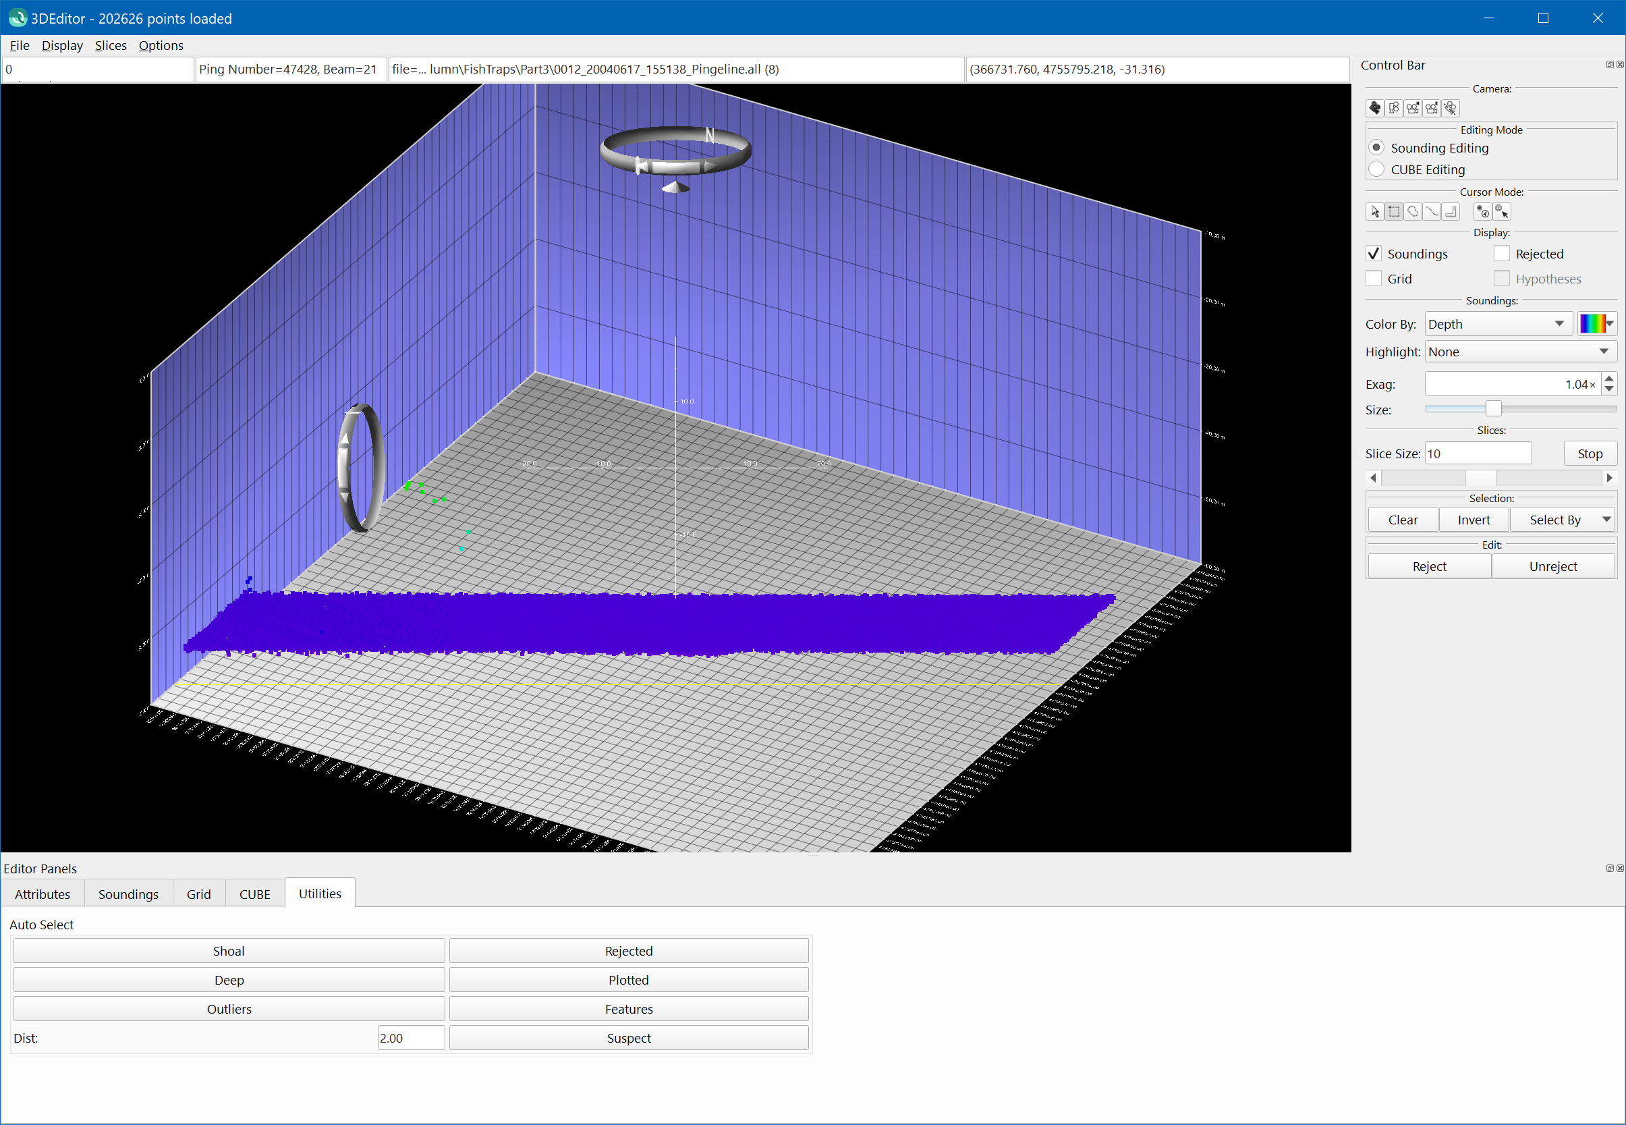Uncheck the Soundings display checkbox
This screenshot has width=1626, height=1125.
[x=1374, y=254]
